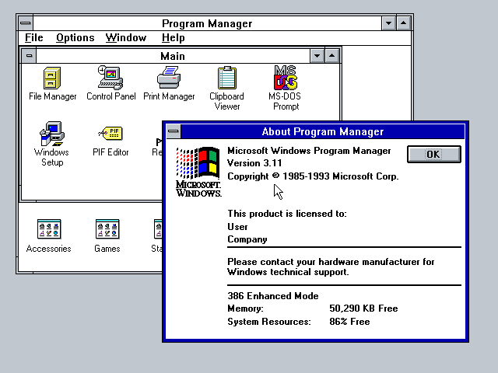
Task: Select the Accessories program group icon
Action: [48, 230]
